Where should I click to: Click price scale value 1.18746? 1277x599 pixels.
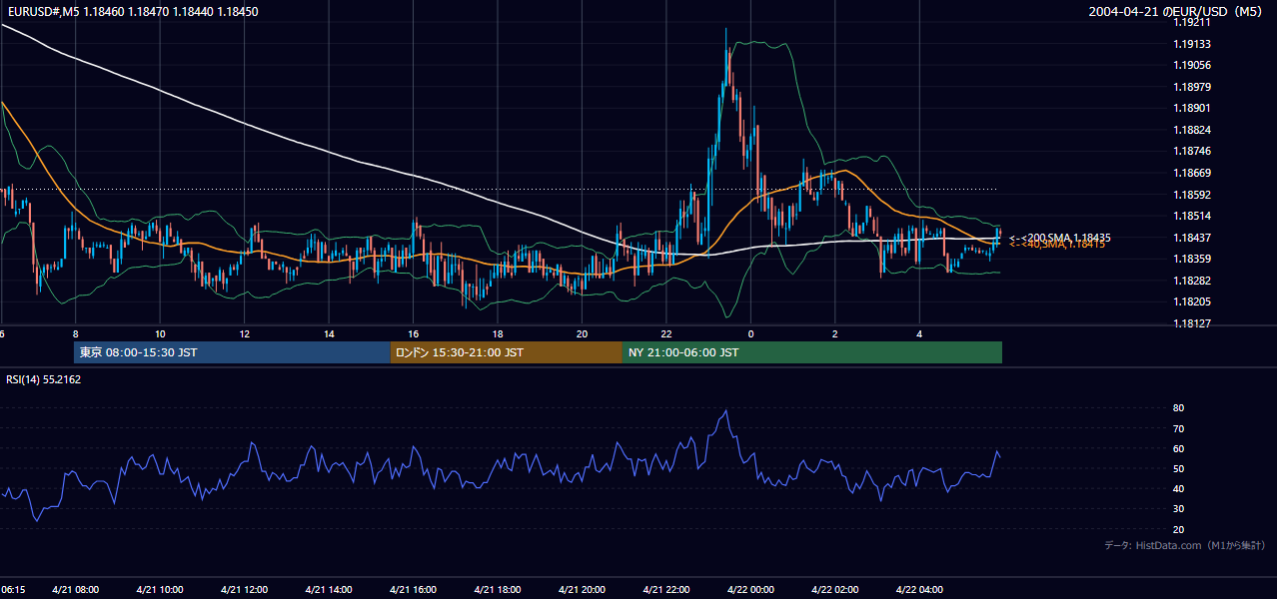(1192, 151)
